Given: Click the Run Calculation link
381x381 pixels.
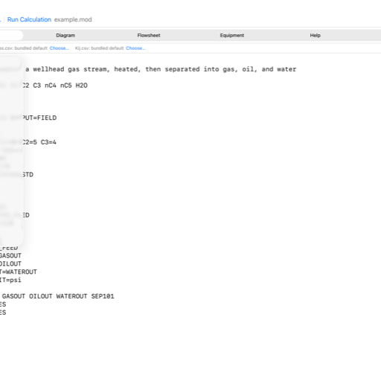Looking at the screenshot, I should 29,19.
